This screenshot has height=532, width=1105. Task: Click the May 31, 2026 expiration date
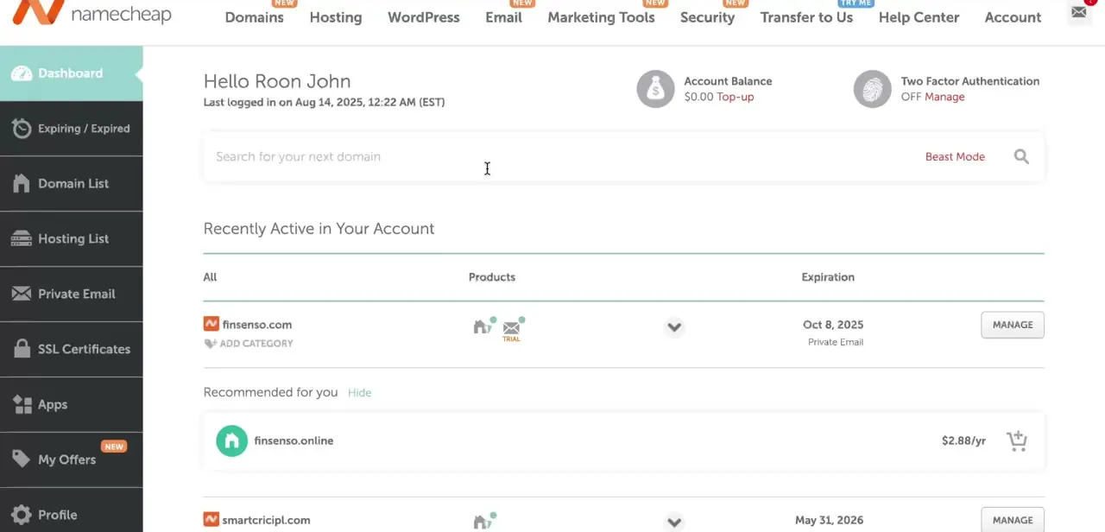[829, 520]
